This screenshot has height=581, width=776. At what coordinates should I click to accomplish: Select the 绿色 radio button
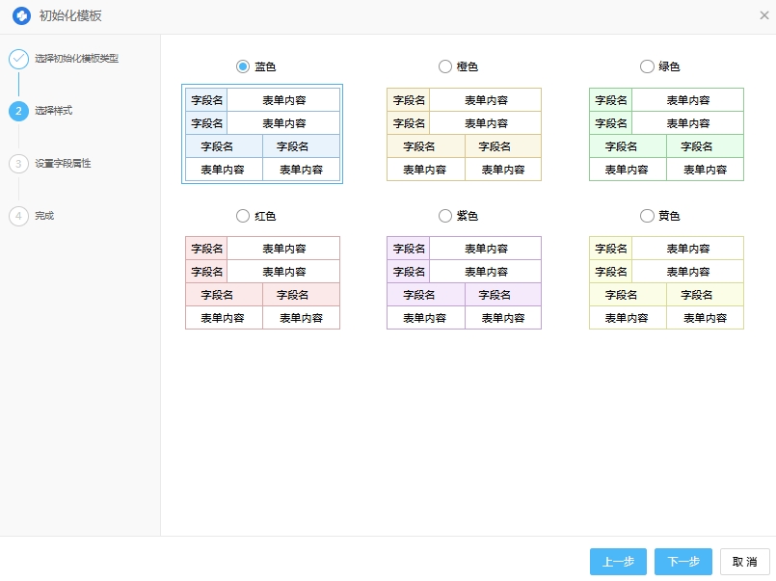647,66
